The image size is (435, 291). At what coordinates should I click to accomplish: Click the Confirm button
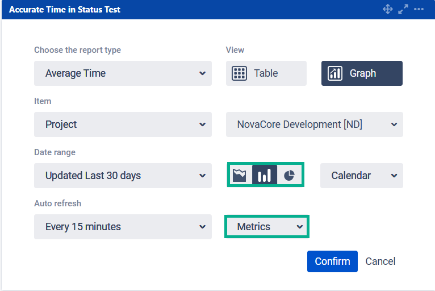[x=332, y=261]
